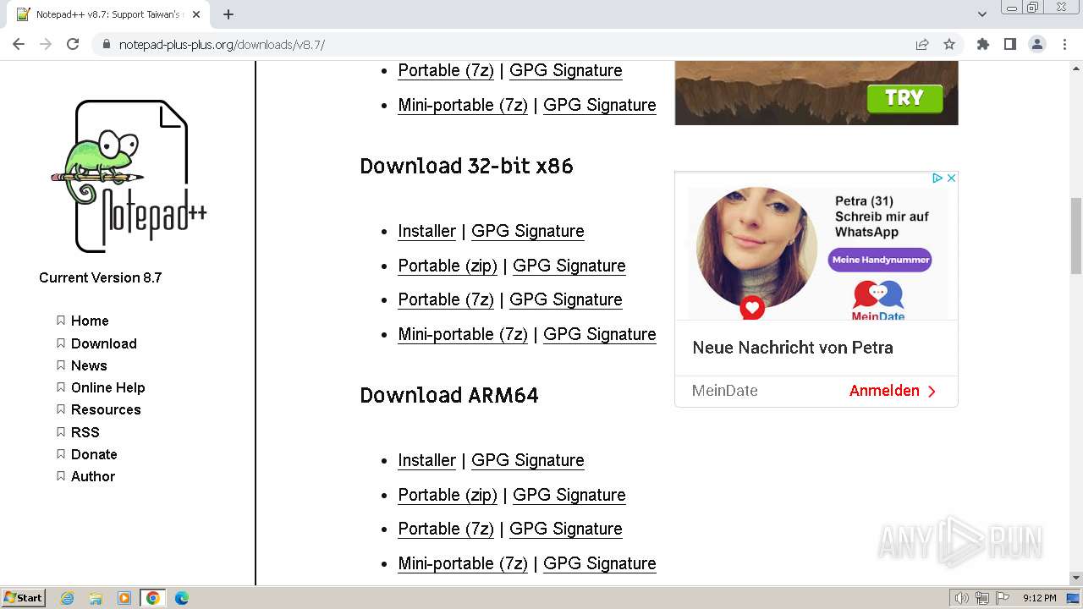1083x609 pixels.
Task: Download 32-bit Mini-portable (7z)
Action: pyautogui.click(x=463, y=334)
